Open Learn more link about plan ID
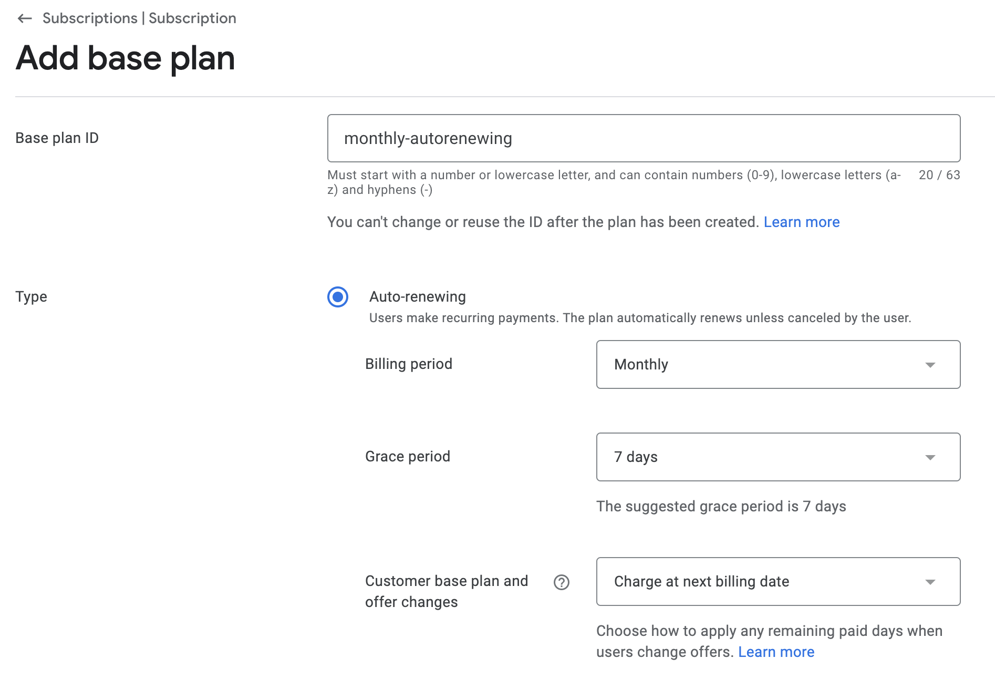The width and height of the screenshot is (995, 679). tap(801, 222)
